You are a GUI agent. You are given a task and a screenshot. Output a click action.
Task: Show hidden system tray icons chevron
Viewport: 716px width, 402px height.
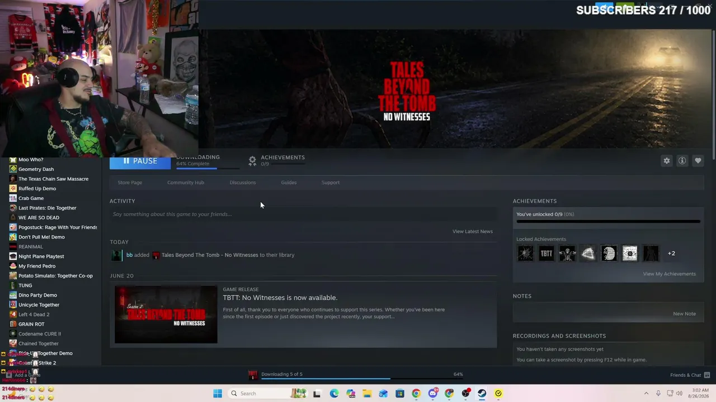click(x=646, y=394)
